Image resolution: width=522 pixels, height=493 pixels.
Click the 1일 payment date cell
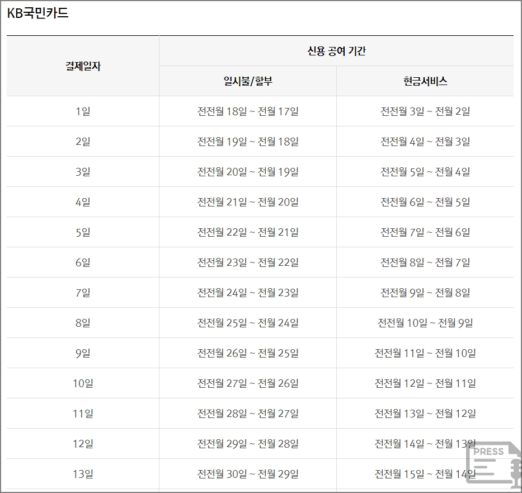point(83,111)
